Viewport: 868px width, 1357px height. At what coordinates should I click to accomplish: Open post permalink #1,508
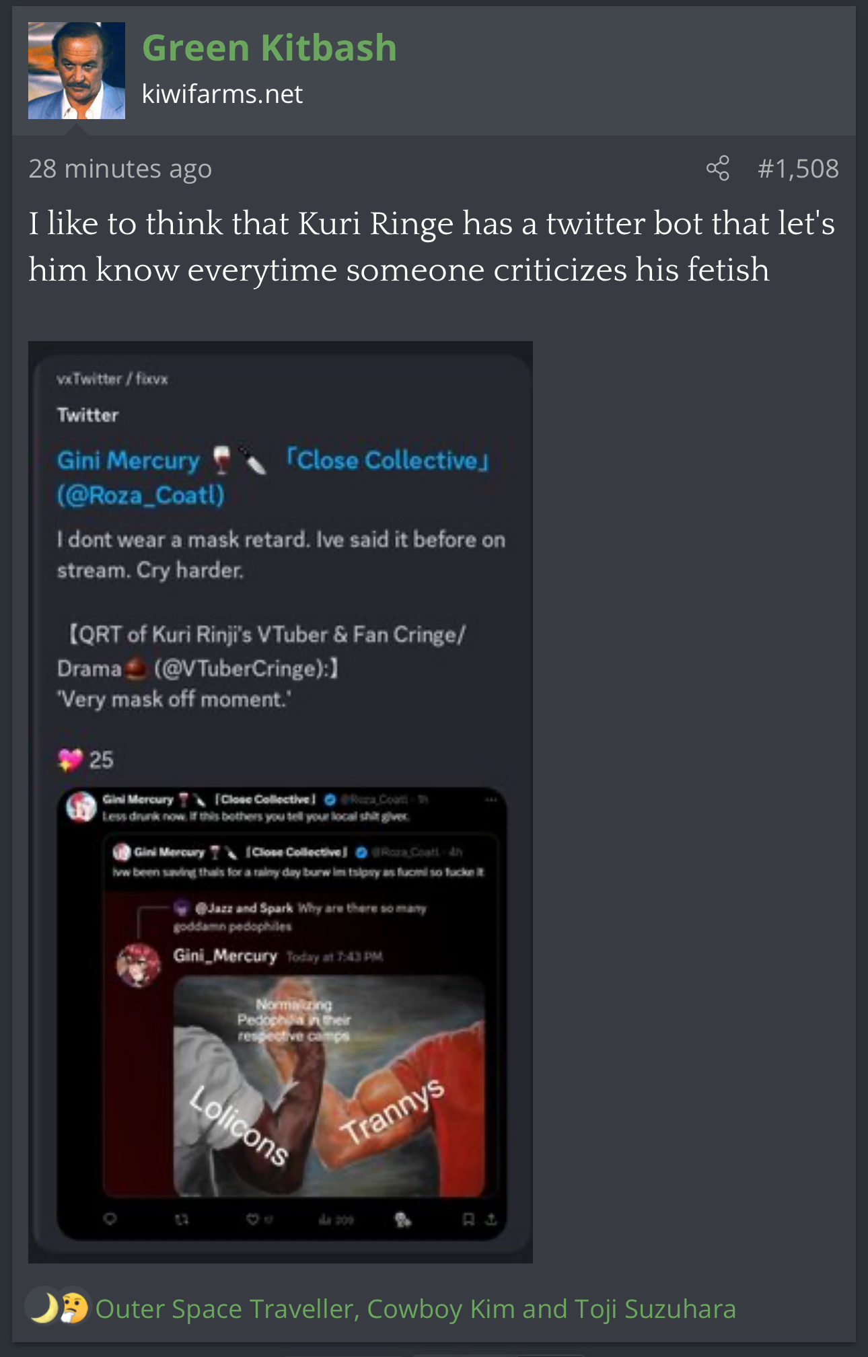pyautogui.click(x=798, y=168)
